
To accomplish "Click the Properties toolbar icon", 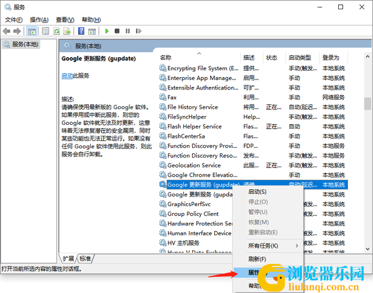I will (x=45, y=31).
